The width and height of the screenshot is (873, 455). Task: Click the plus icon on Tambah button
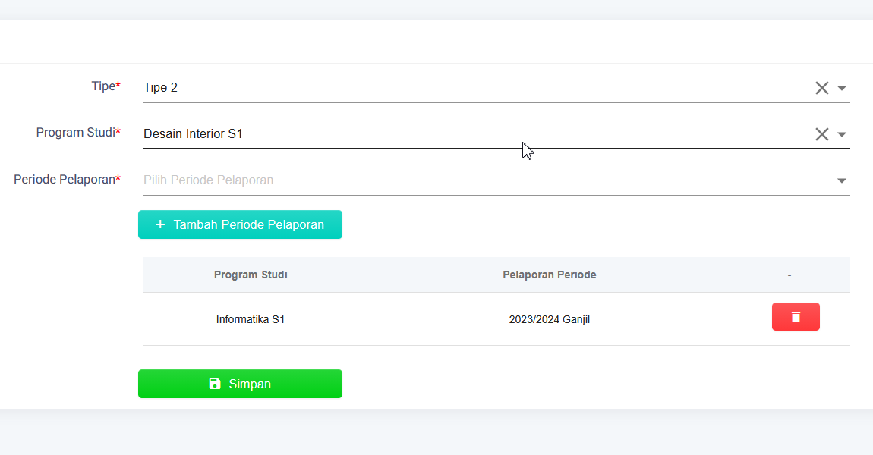click(x=160, y=224)
